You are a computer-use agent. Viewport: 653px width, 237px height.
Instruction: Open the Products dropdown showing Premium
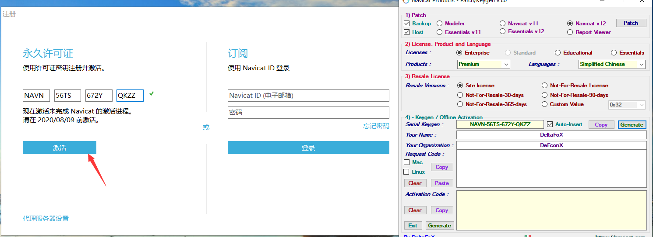pos(484,64)
